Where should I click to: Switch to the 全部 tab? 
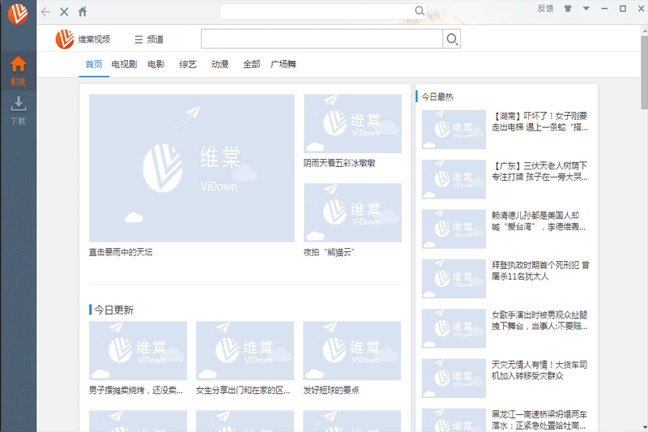251,64
